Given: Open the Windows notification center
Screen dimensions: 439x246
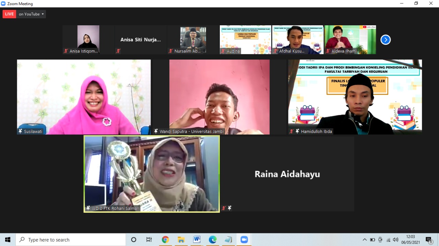Looking at the screenshot, I should pos(429,240).
